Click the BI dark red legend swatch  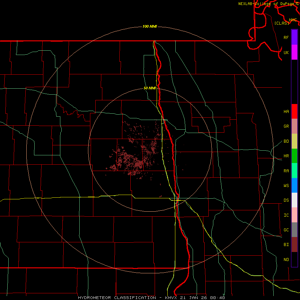click(x=294, y=245)
